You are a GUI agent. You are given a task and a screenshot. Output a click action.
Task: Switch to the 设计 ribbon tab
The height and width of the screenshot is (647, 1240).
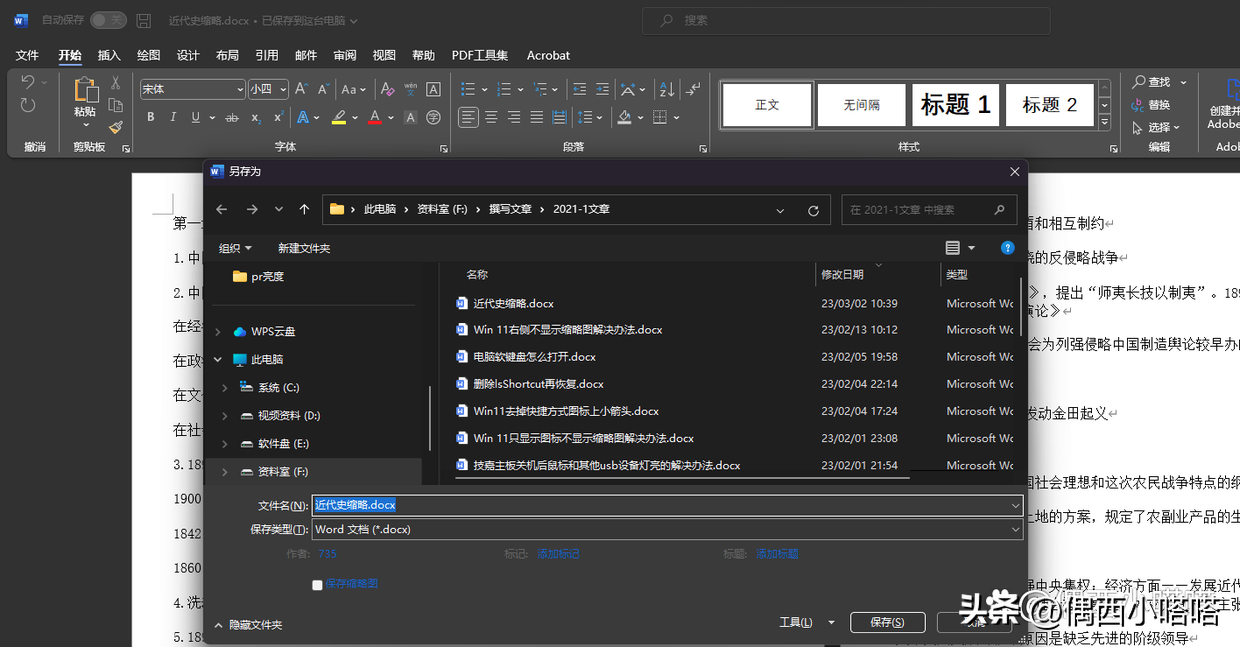point(188,55)
